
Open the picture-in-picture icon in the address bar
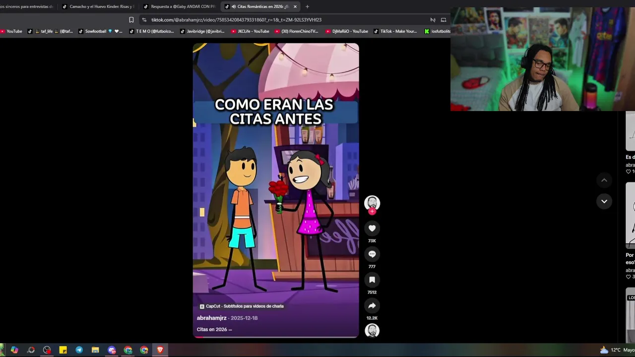click(x=444, y=20)
